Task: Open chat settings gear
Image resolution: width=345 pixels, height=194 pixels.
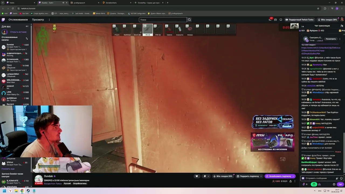Action: tap(334, 184)
